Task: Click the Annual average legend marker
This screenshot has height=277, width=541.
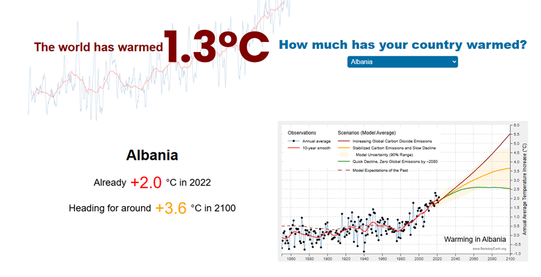Action: click(293, 142)
